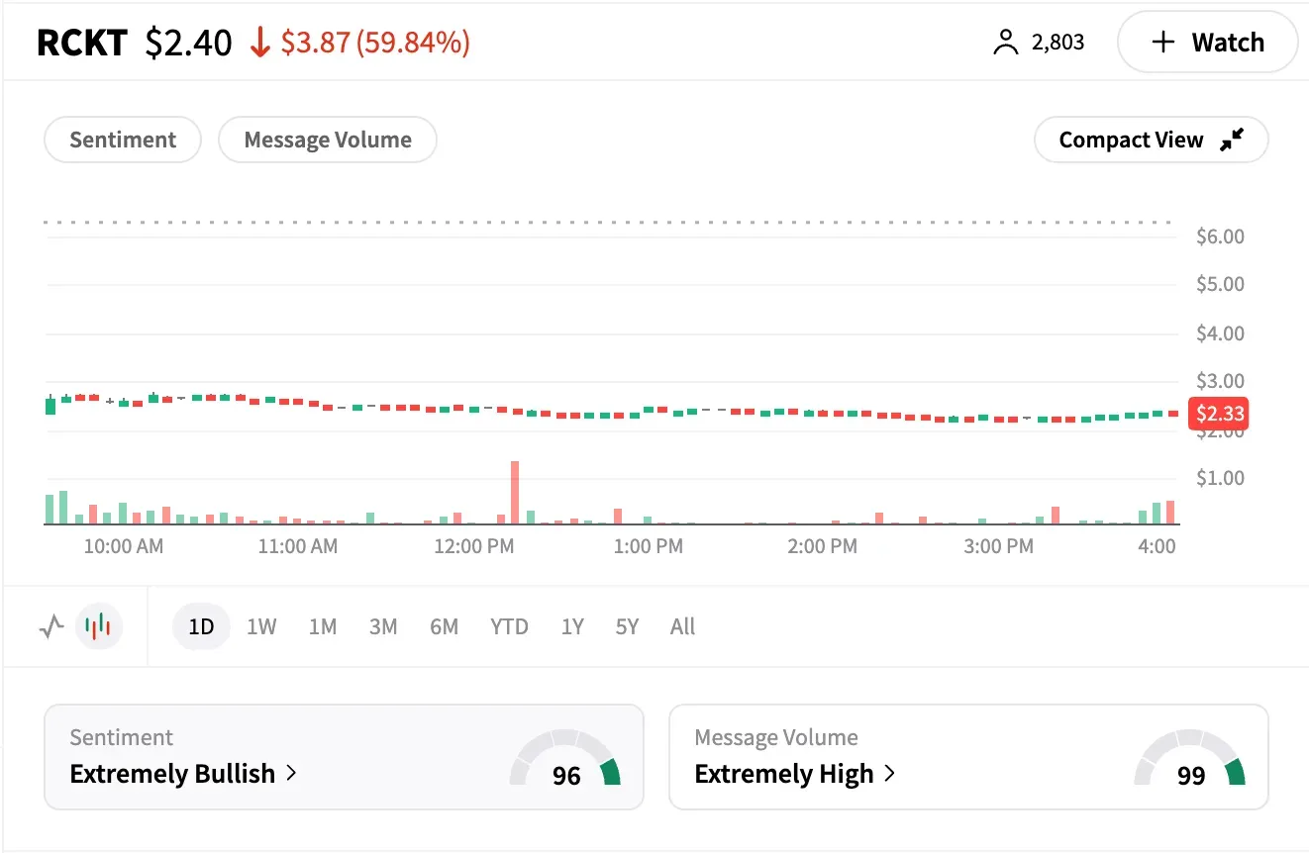Click the 4:00 time axis label

pos(1157,546)
